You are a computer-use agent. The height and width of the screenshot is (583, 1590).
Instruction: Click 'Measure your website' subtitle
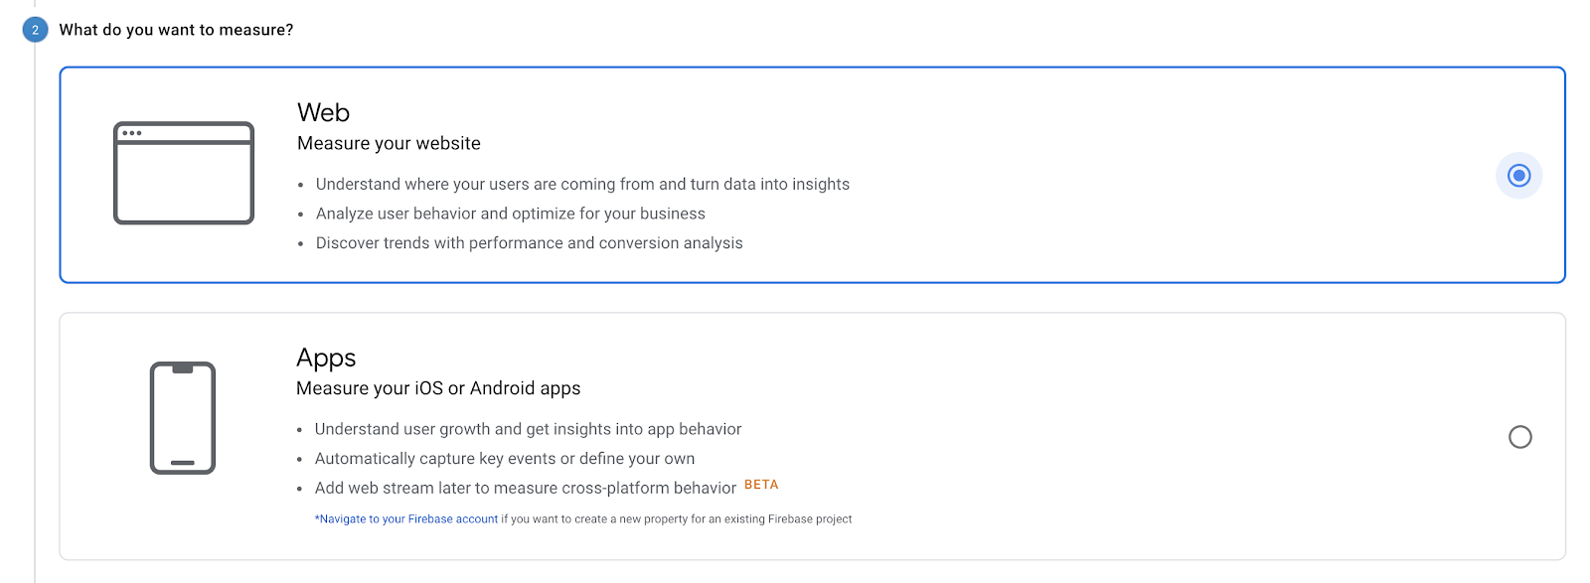tap(389, 143)
